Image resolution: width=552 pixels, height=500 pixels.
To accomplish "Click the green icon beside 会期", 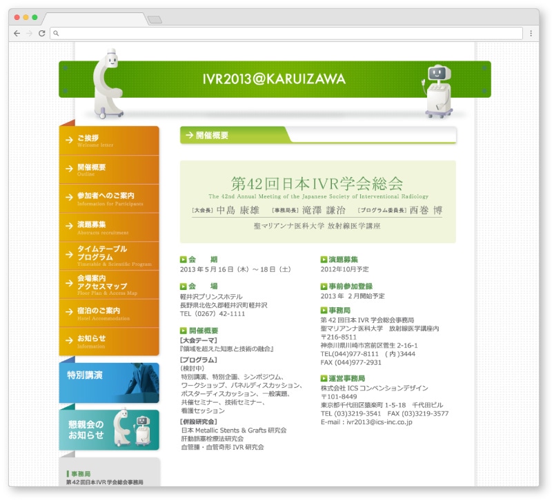I will [183, 260].
